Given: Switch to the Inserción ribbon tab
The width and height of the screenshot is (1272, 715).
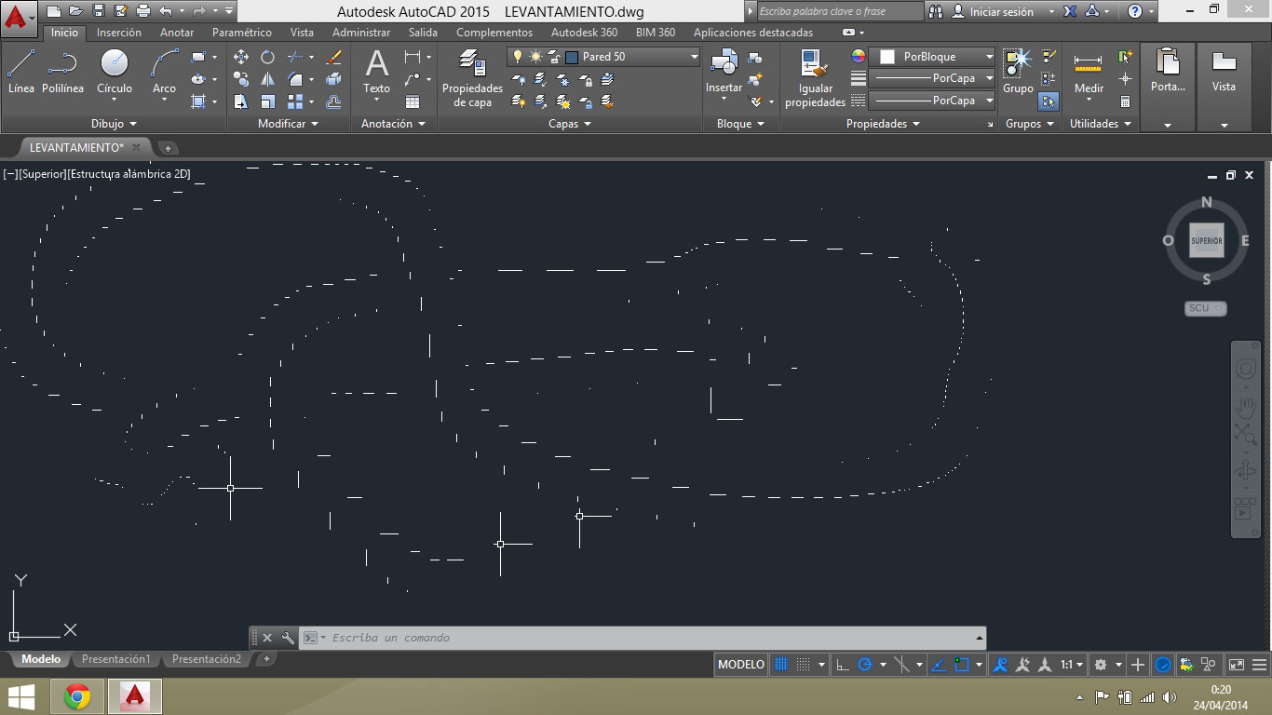Looking at the screenshot, I should point(119,33).
